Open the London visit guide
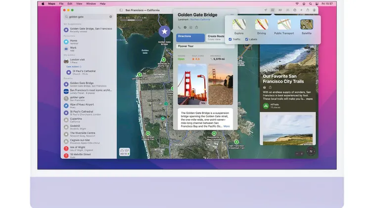This screenshot has width=371, height=208. pos(88,61)
